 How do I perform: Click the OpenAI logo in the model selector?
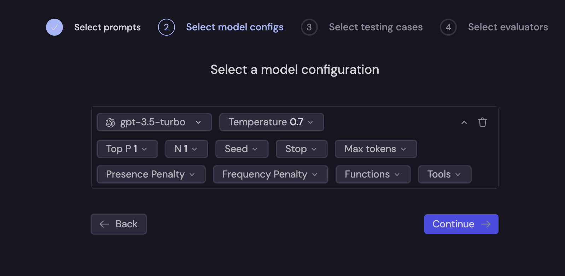111,122
